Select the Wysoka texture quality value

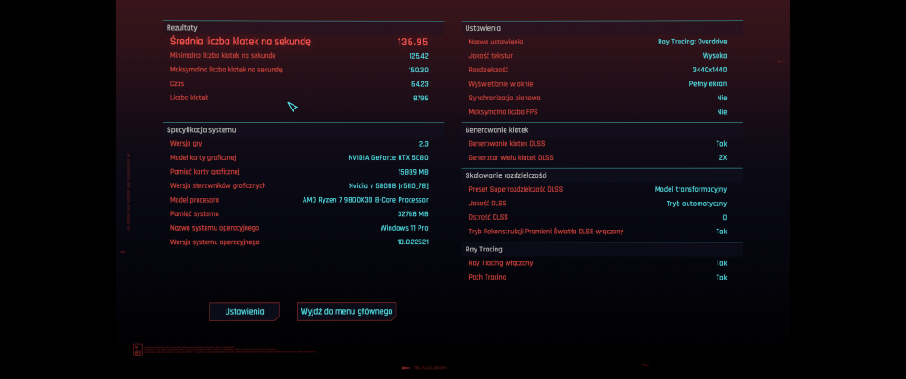click(x=715, y=56)
